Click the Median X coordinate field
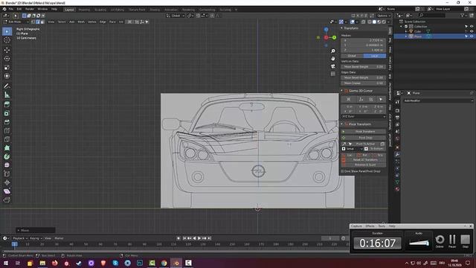Image resolution: width=476 pixels, height=268 pixels. (x=364, y=40)
